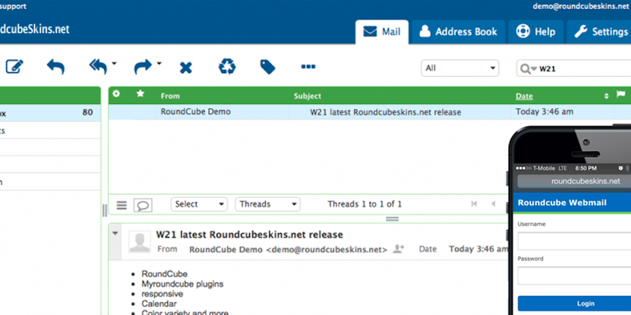The width and height of the screenshot is (631, 315).
Task: Click the phone browser address bar
Action: [x=575, y=181]
